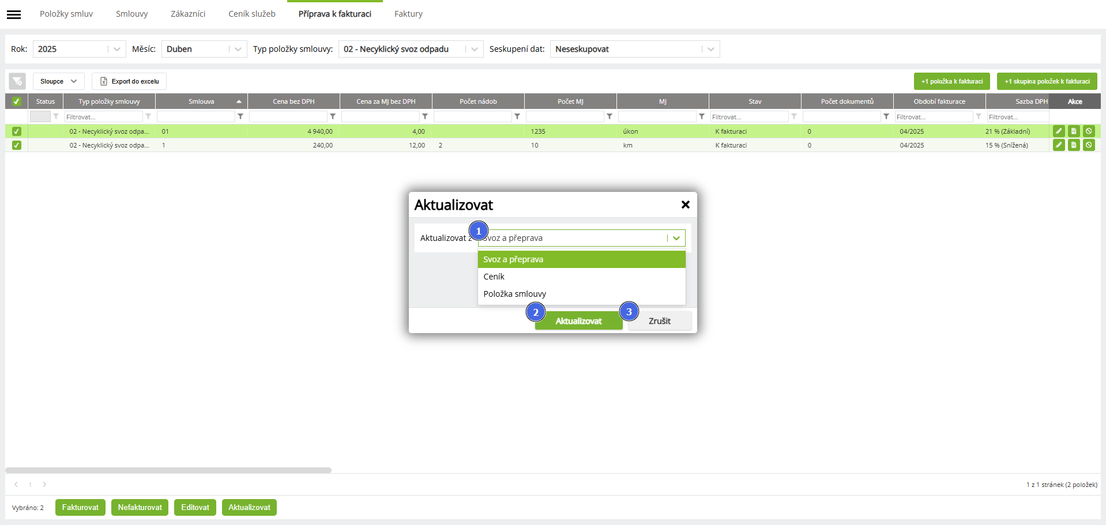Click the funnel icon of the Typ položky smlouvy filter
Screen dimensions: 1106x525
pos(148,116)
